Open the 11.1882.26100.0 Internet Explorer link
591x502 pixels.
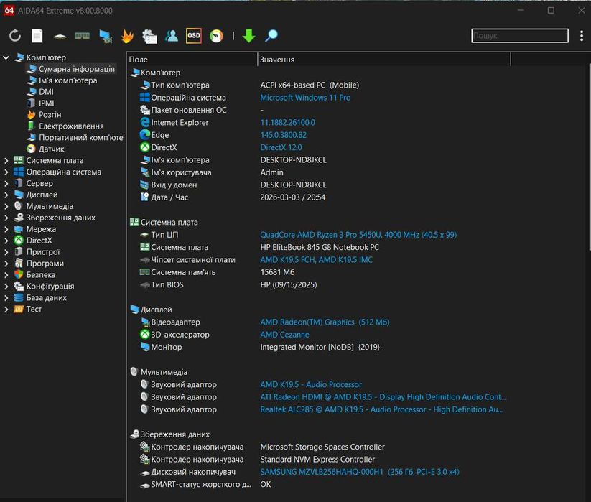[287, 123]
